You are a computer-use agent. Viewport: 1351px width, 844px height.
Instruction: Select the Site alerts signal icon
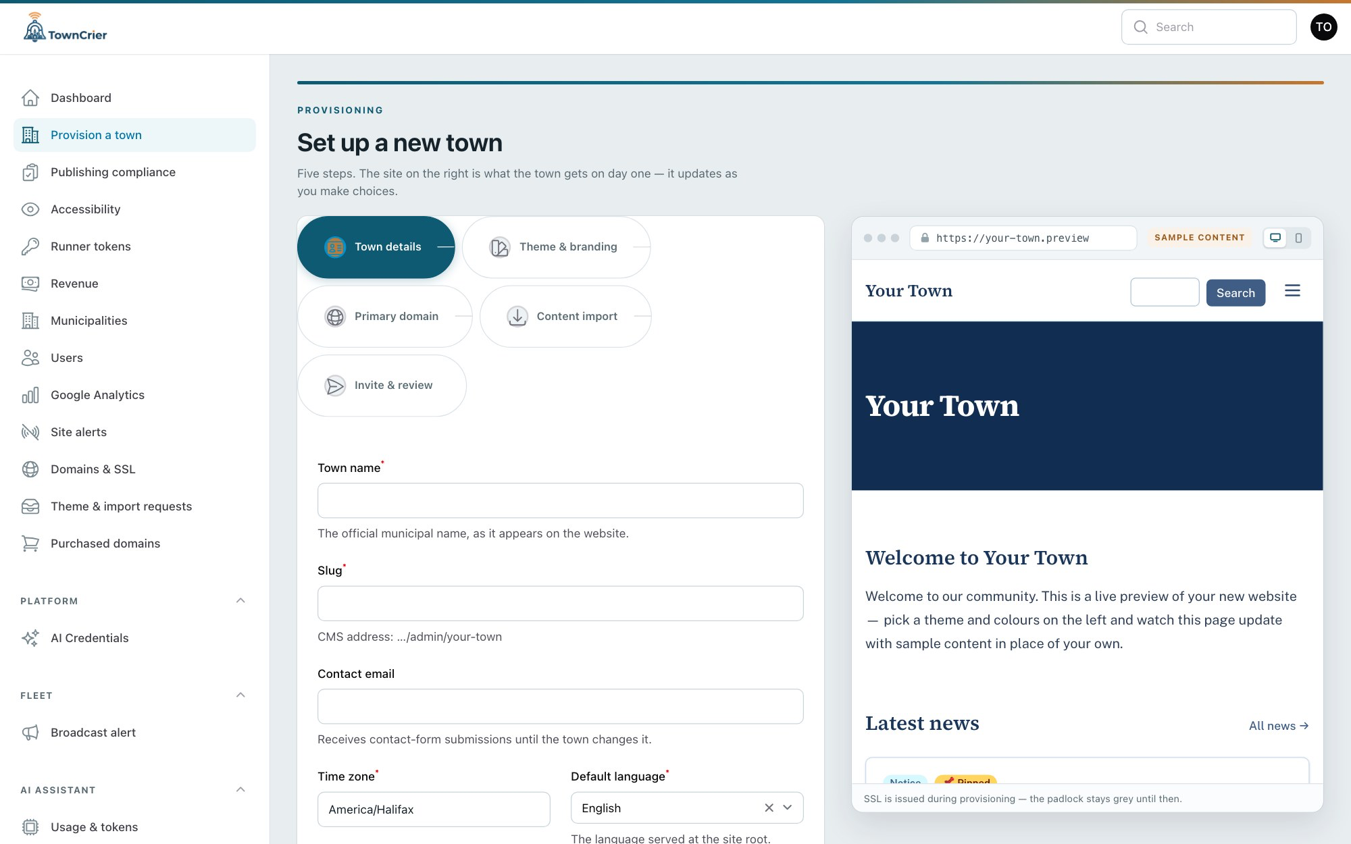point(30,432)
